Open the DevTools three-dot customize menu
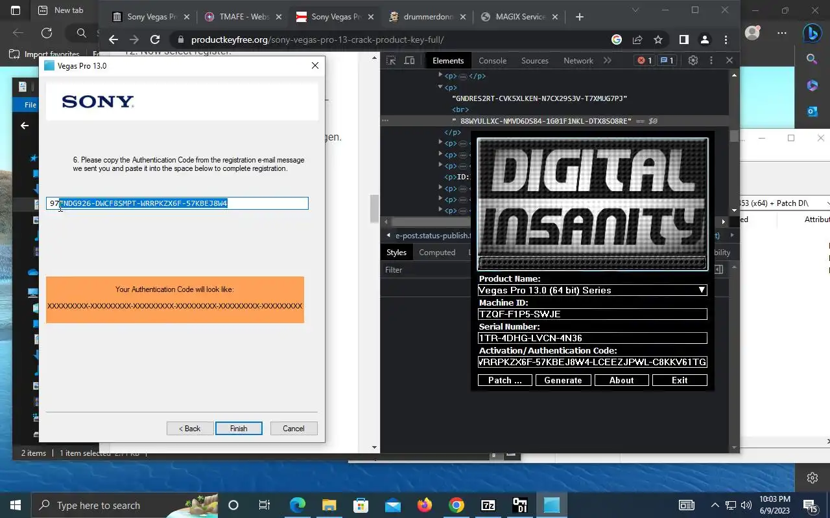This screenshot has width=830, height=518. click(711, 60)
